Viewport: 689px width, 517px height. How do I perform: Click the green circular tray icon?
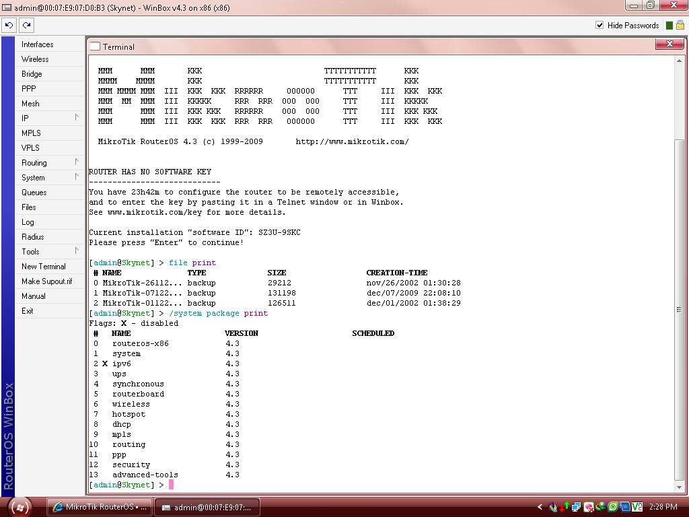click(x=613, y=507)
